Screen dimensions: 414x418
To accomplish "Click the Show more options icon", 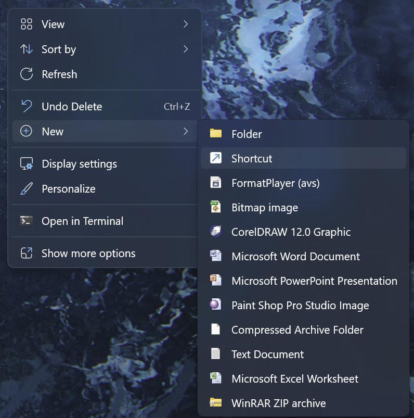I will 27,253.
